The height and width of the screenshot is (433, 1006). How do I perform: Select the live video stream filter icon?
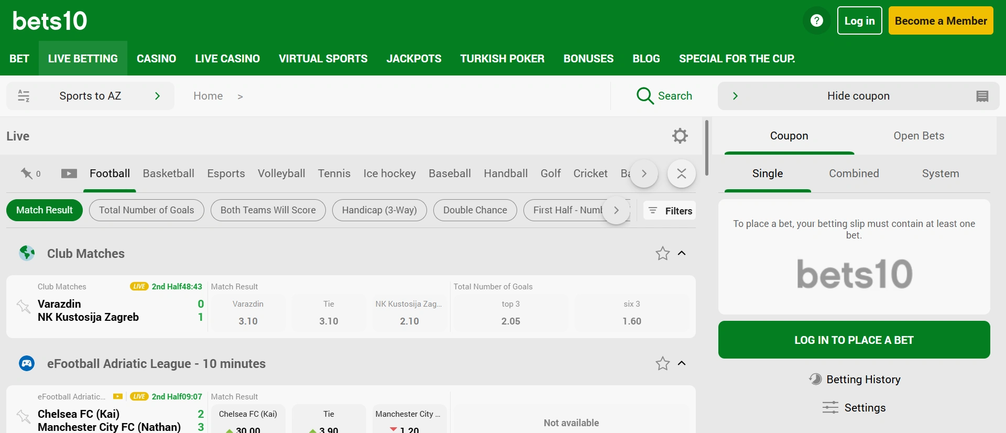pos(69,174)
